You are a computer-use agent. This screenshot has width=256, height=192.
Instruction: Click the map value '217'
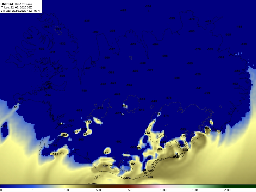coord(76,132)
